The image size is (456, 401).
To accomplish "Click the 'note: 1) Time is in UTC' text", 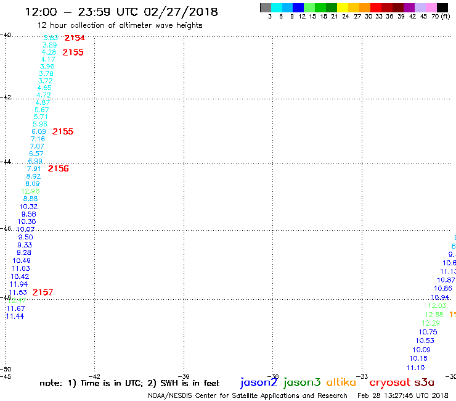I will 91,383.
